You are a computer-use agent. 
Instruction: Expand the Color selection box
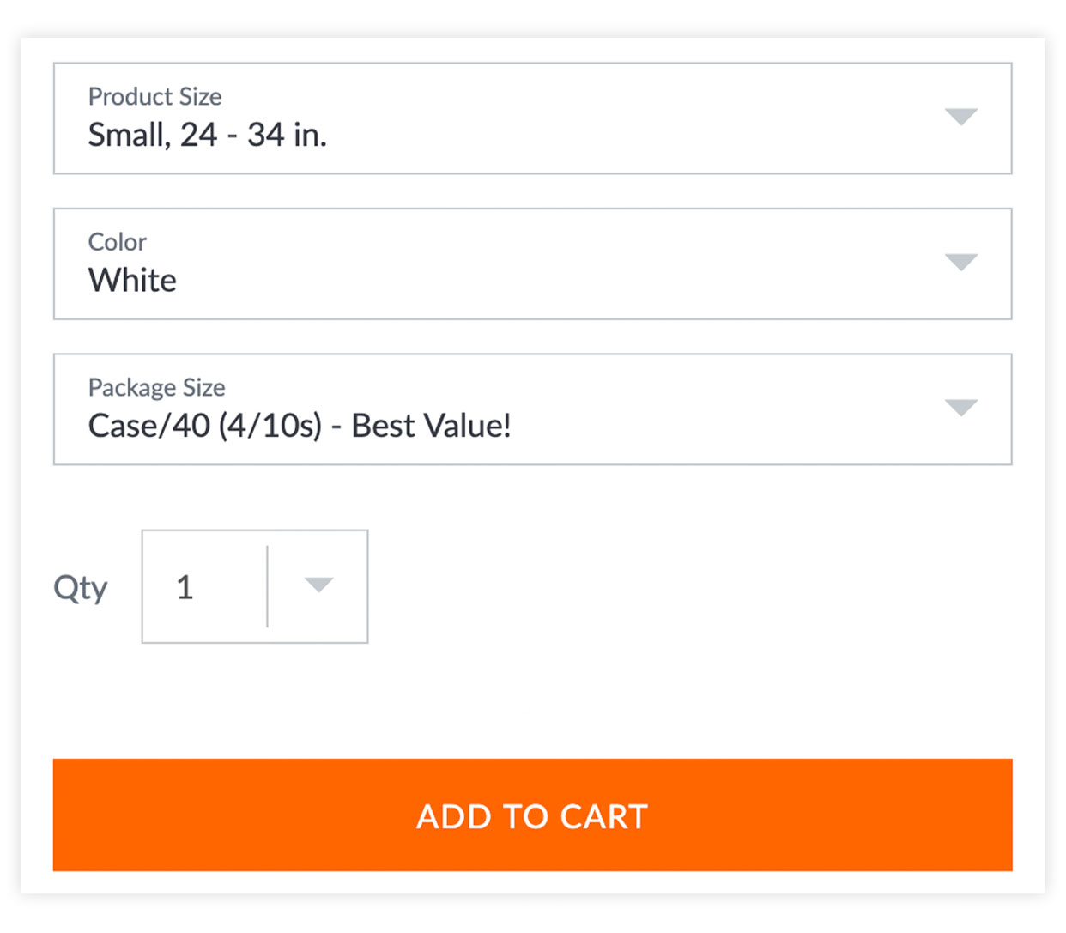532,264
